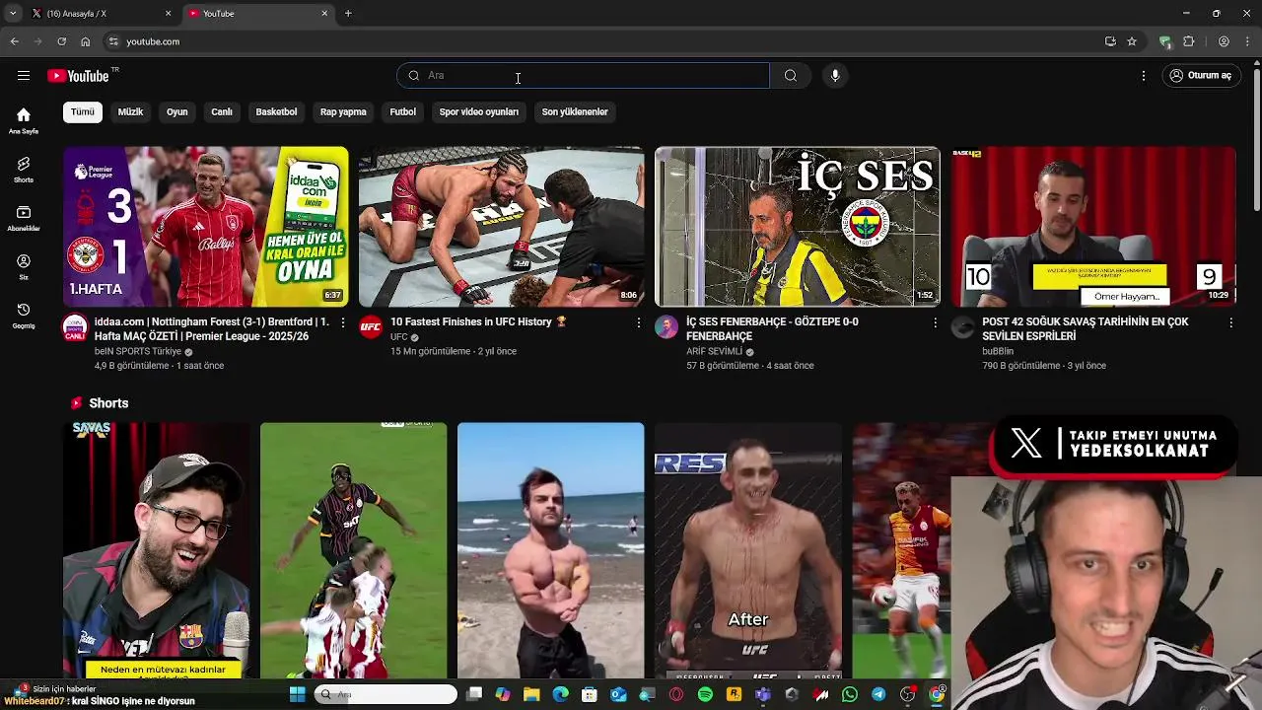Open UFC channel avatar

(x=371, y=327)
